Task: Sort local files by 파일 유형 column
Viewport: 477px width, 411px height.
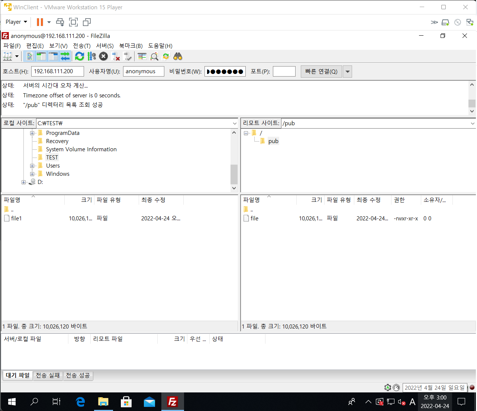Action: click(x=116, y=200)
